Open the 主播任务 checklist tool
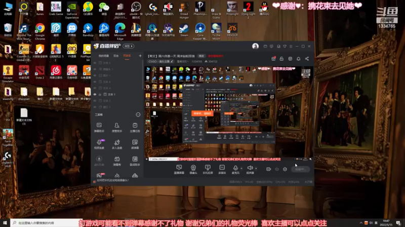The height and width of the screenshot is (227, 405). (135, 128)
